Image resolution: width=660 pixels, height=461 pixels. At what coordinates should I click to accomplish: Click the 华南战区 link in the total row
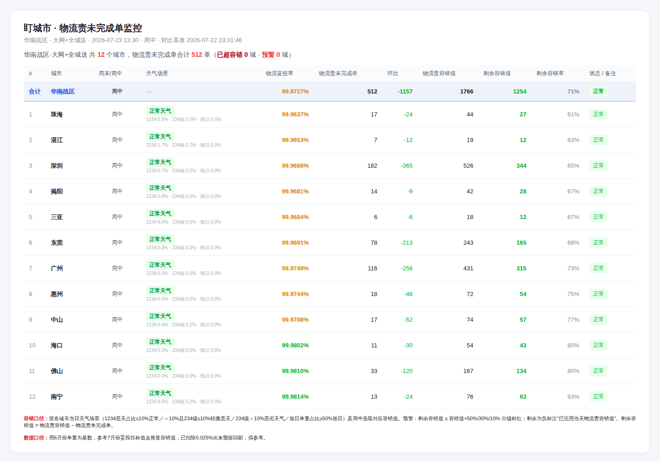(x=63, y=92)
